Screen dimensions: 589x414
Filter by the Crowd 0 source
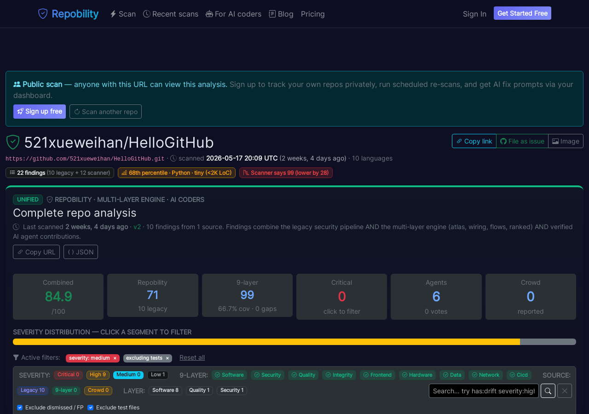(98, 391)
